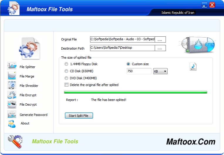
Task: Select the CD Disk (650MB) option
Action: (79, 71)
